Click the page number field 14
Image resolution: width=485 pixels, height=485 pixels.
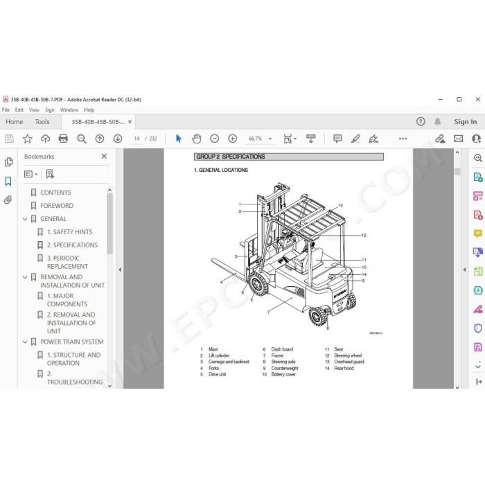click(136, 139)
